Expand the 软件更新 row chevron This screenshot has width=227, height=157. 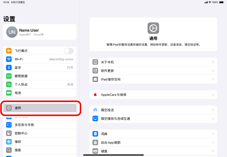pos(213,71)
